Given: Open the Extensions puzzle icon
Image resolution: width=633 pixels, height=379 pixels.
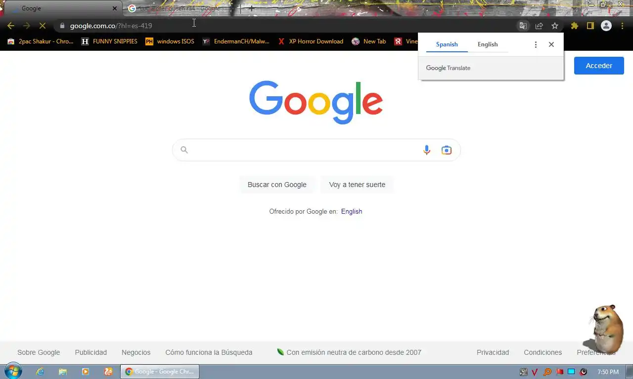Looking at the screenshot, I should [574, 26].
